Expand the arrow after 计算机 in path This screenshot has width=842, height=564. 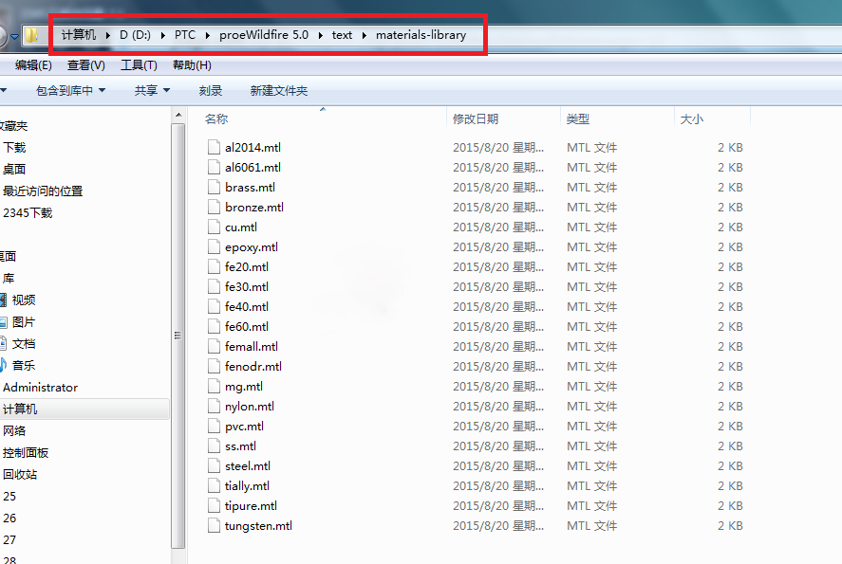pyautogui.click(x=108, y=35)
